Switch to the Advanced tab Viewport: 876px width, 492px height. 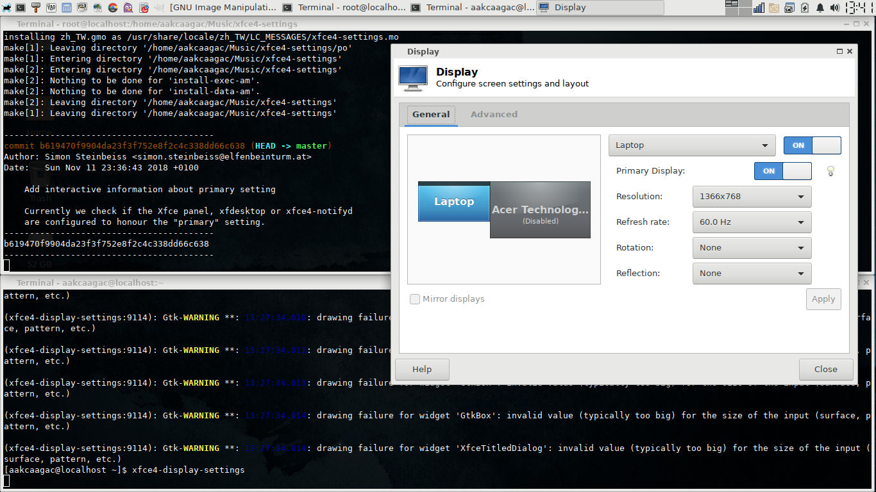click(x=494, y=115)
